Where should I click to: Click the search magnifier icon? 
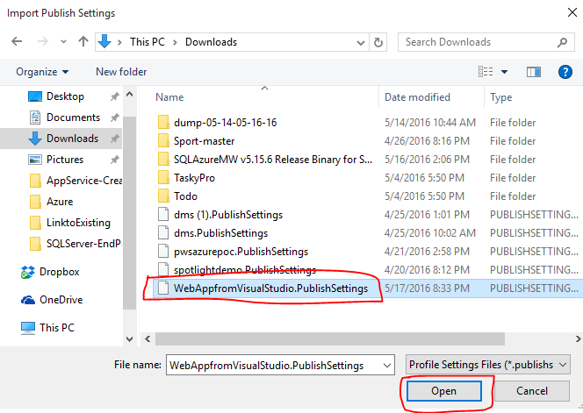coord(562,42)
